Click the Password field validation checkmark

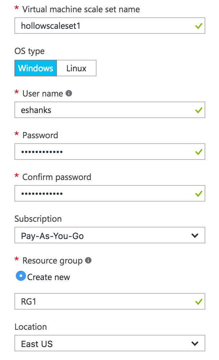pos(198,152)
